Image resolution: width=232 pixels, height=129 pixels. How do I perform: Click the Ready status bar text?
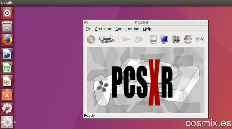coord(89,116)
